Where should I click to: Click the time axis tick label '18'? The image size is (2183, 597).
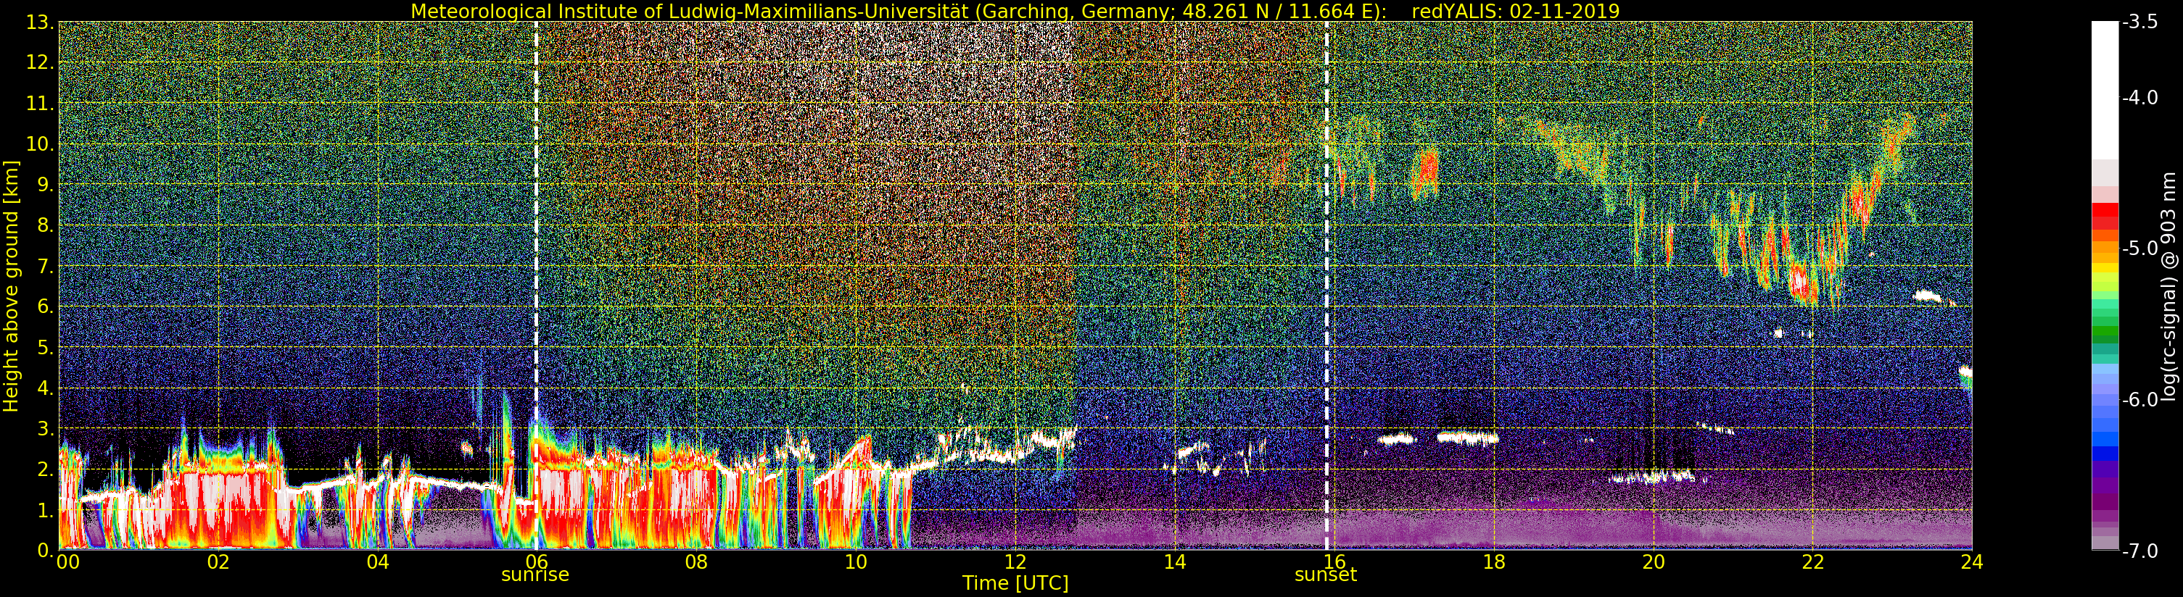coord(1493,561)
